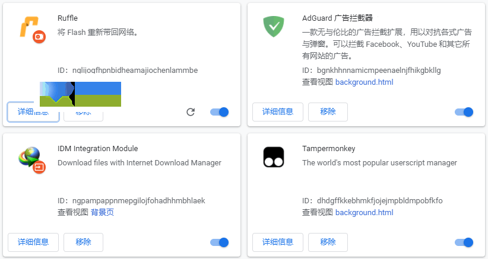The image size is (488, 259).
Task: Click Ruffle ID nglijoqfhpnbidheamajiochenlammbe
Action: pyautogui.click(x=135, y=70)
